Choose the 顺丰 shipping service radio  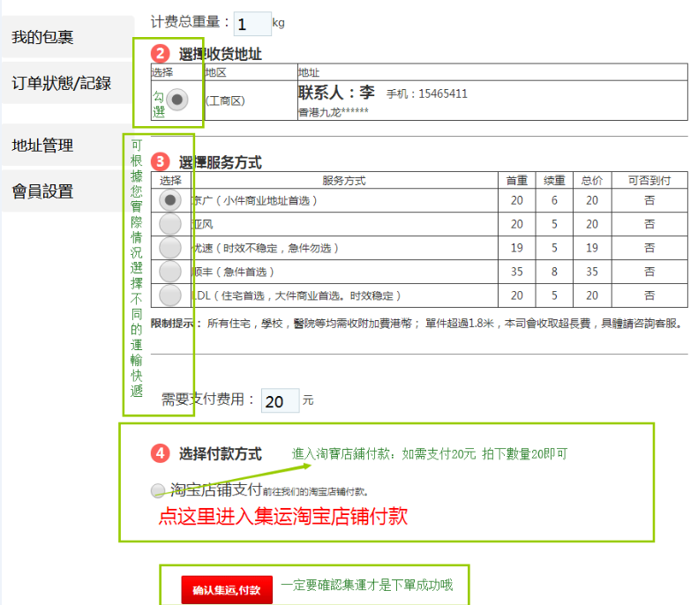tap(170, 272)
